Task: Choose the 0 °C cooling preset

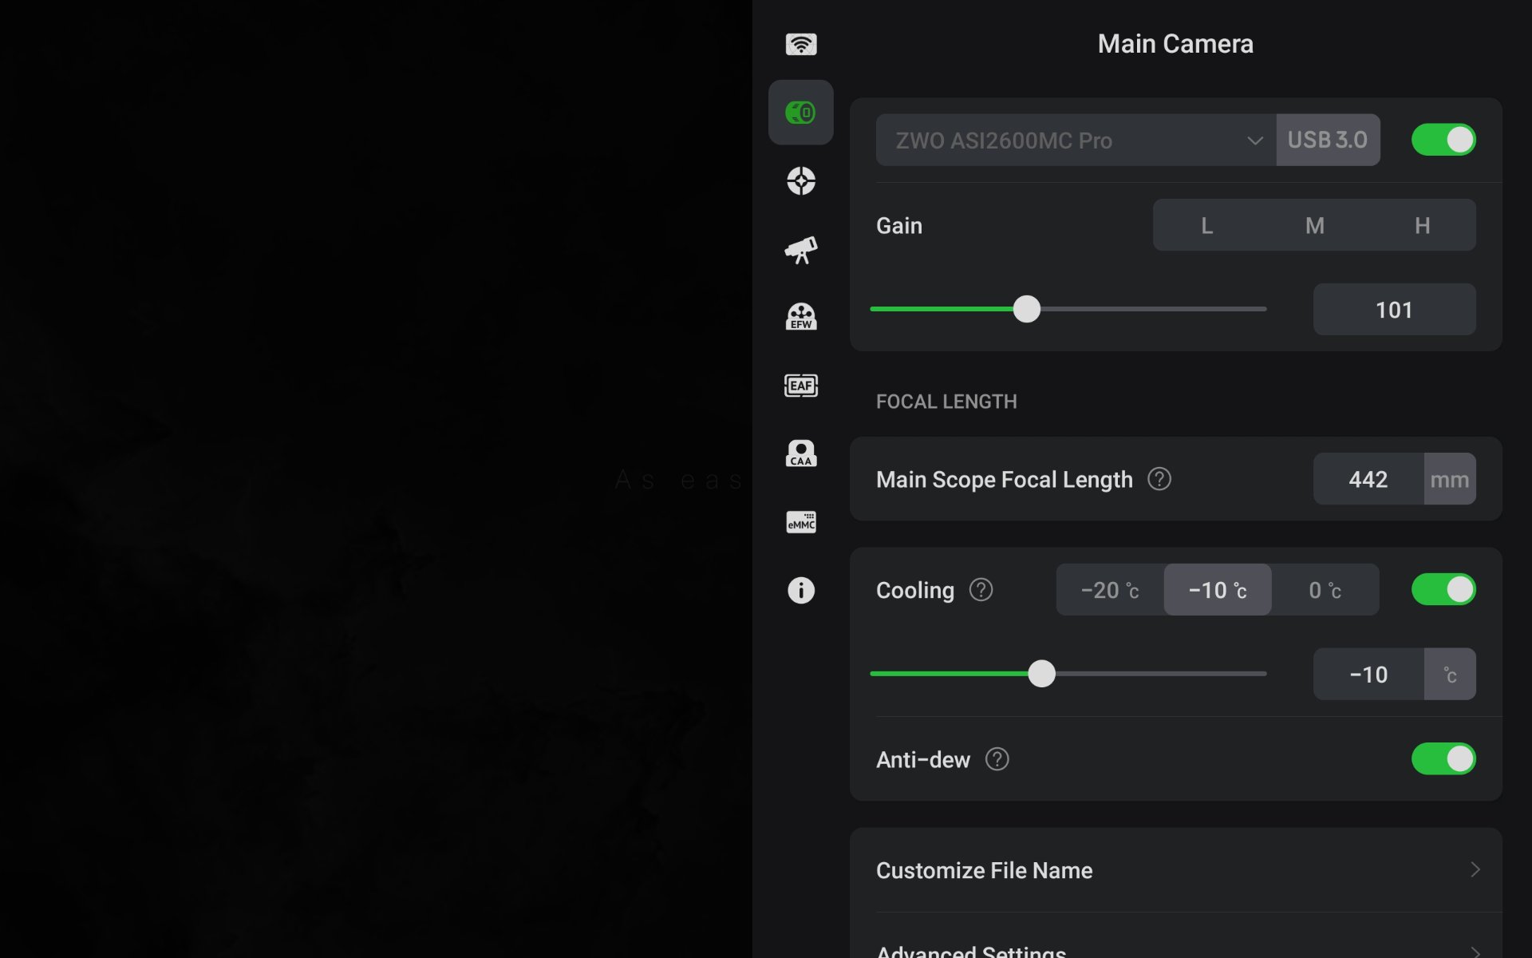Action: [1325, 590]
